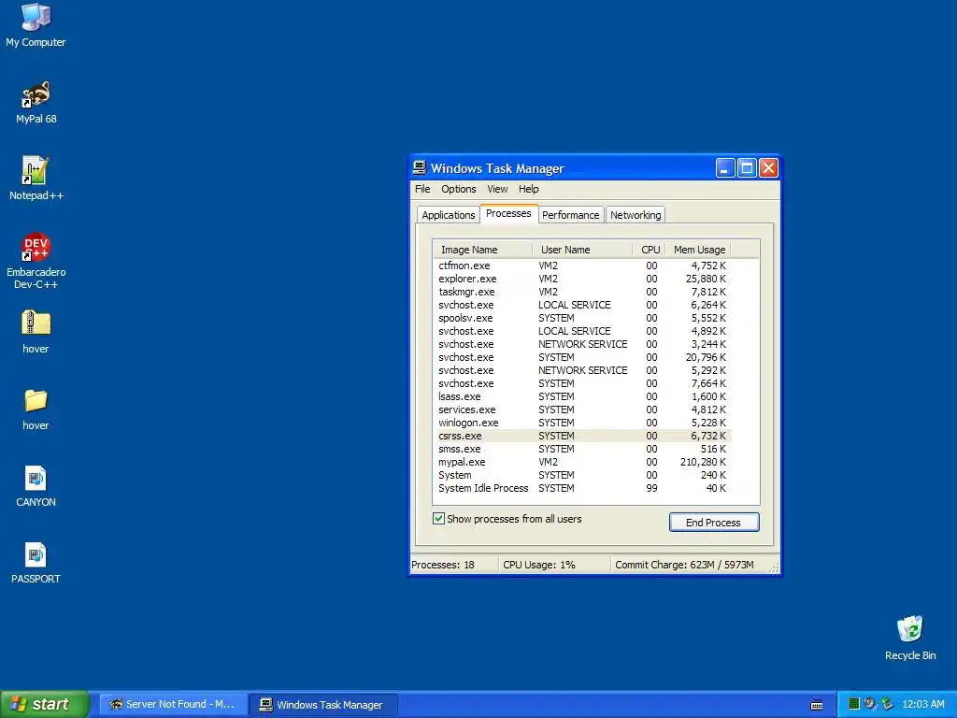Screen dimensions: 957x718
Task: Click the on-screen keyboard tray icon
Action: (817, 705)
